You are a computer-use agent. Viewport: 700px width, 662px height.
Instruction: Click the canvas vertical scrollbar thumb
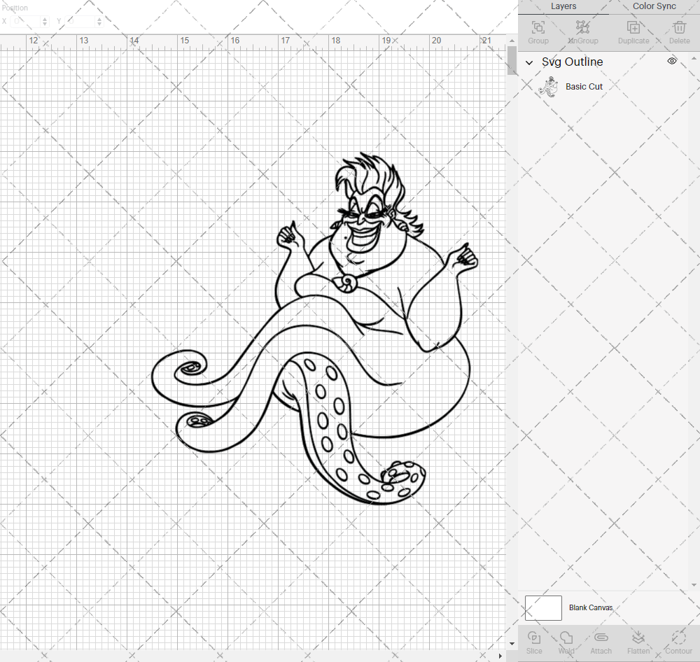point(512,61)
